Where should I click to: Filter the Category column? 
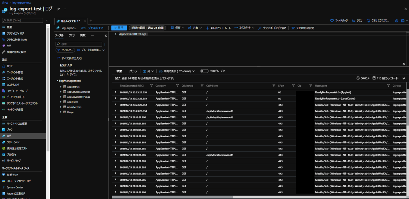point(177,86)
